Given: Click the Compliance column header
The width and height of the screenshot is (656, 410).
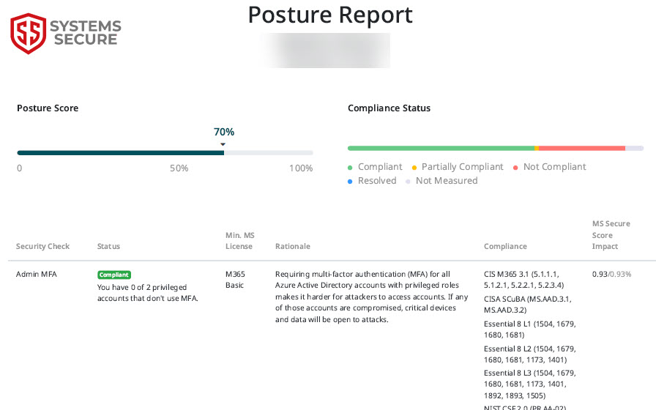Looking at the screenshot, I should (x=505, y=247).
